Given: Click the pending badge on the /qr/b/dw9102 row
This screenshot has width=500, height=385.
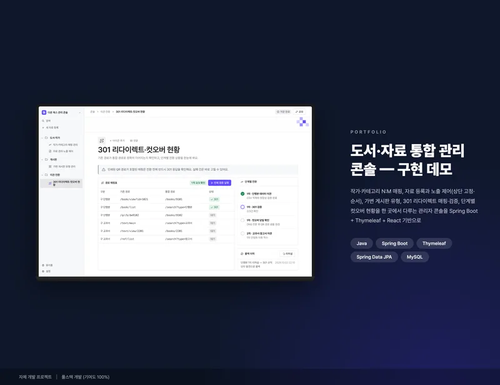Looking at the screenshot, I should tap(212, 215).
